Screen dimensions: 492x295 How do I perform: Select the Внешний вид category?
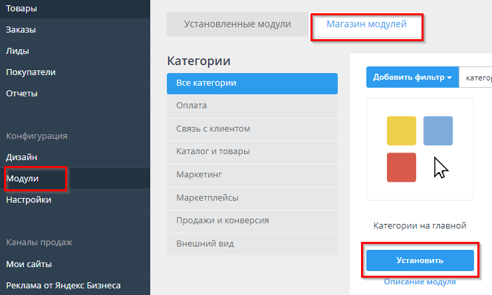pyautogui.click(x=252, y=244)
